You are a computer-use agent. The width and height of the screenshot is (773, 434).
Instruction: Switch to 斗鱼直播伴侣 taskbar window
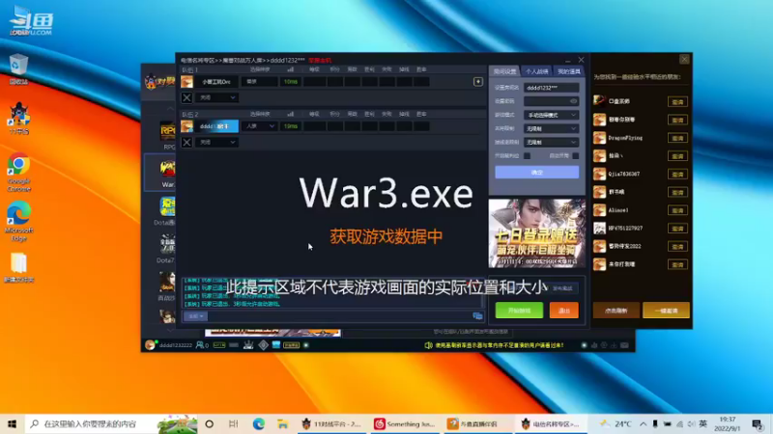(x=477, y=423)
